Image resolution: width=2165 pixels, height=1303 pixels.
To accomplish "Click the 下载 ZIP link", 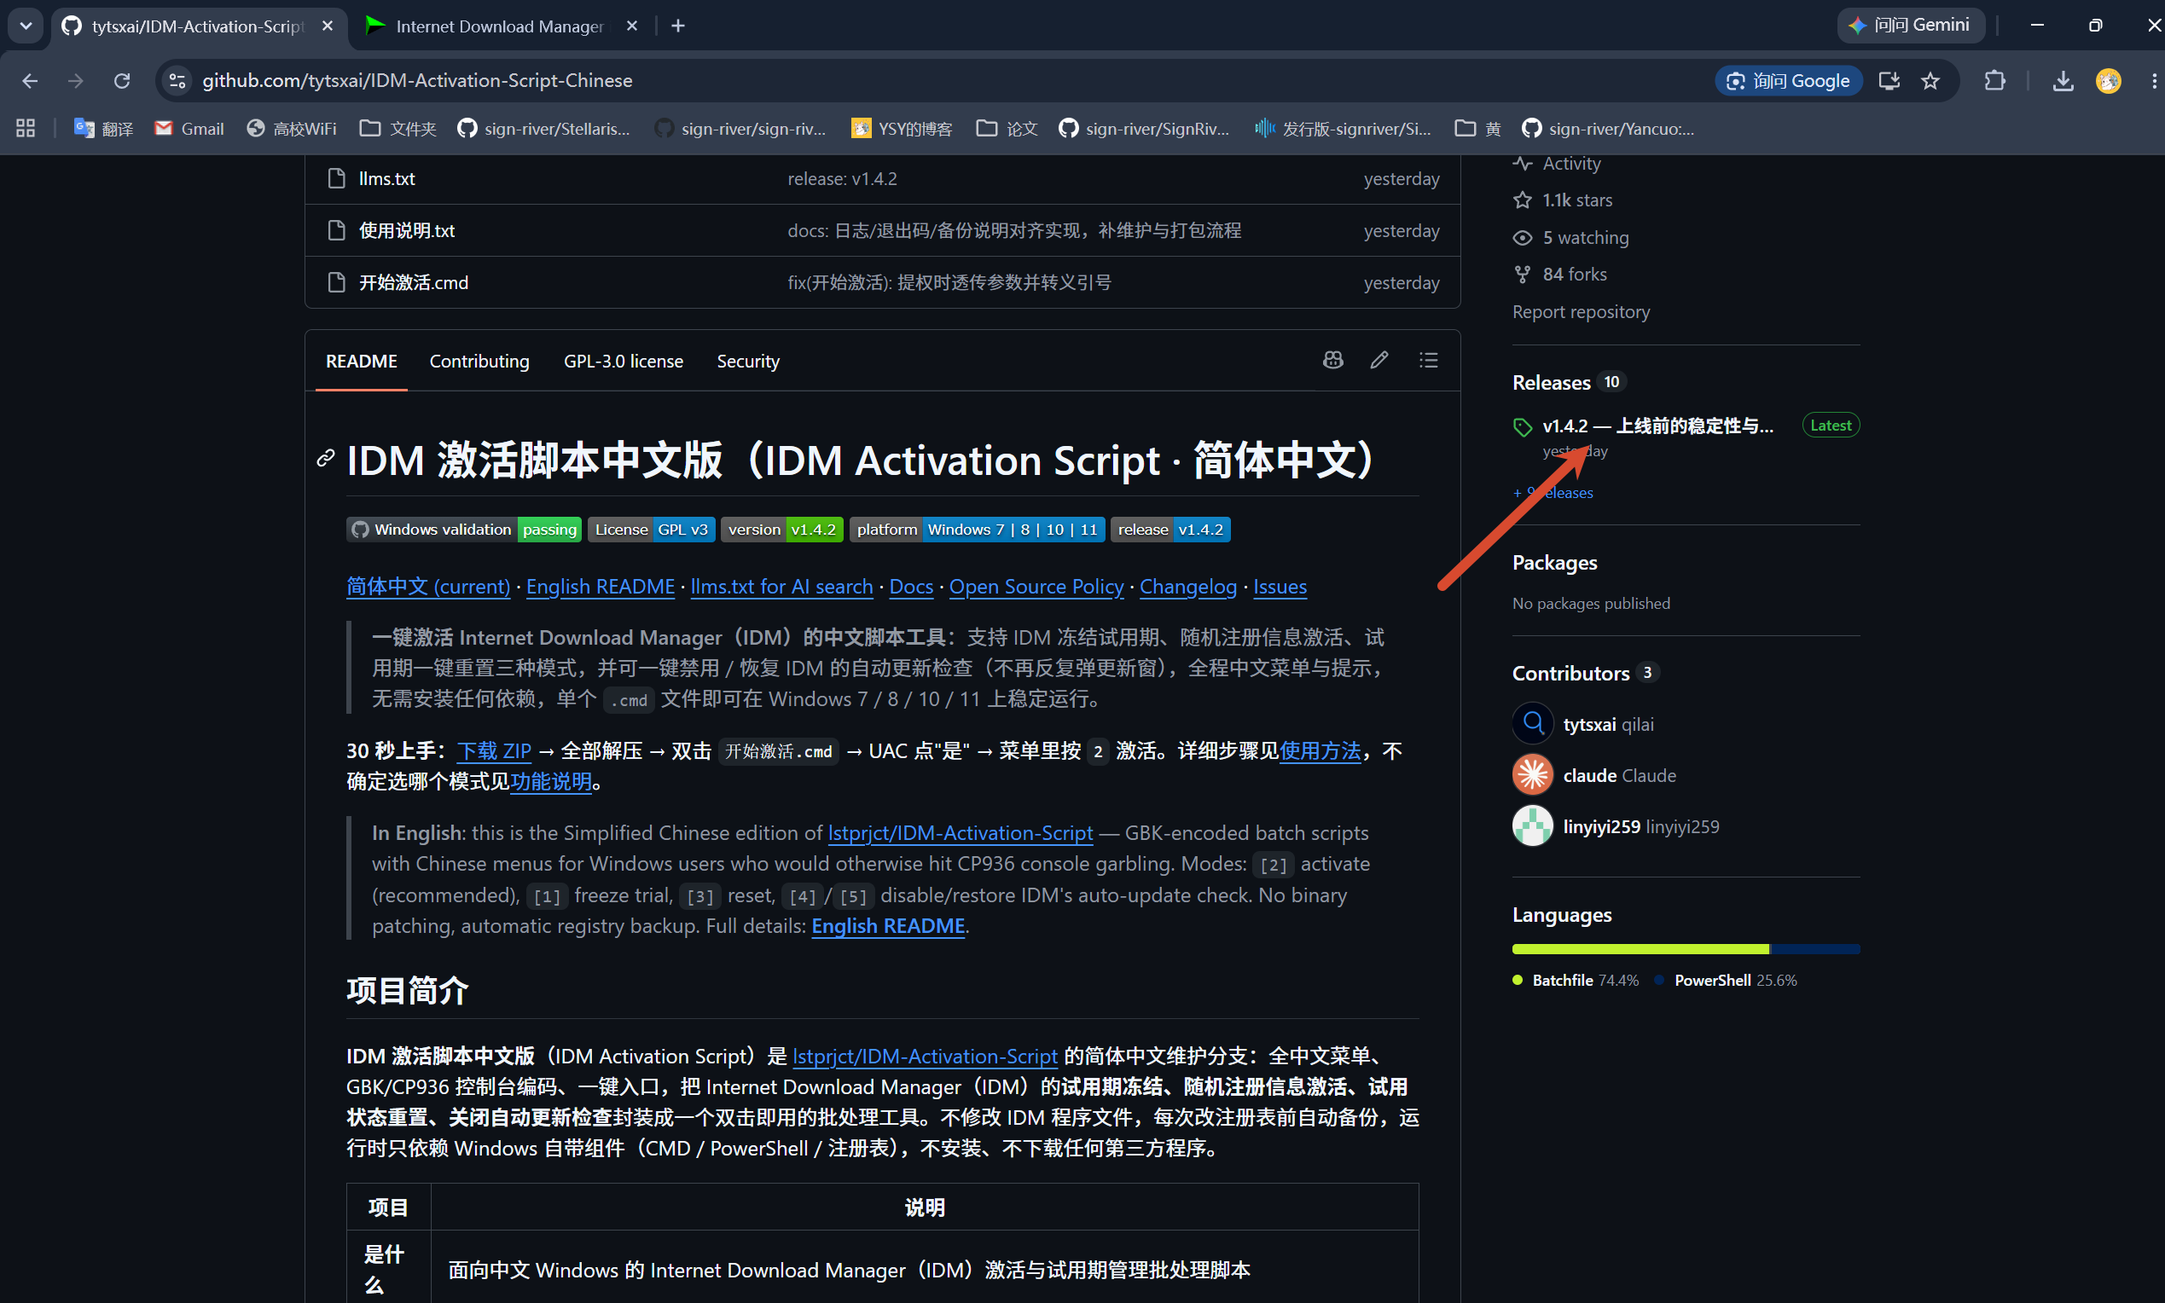I will [495, 750].
